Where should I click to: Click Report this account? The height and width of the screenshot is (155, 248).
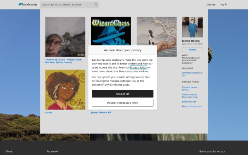pyautogui.click(x=192, y=106)
